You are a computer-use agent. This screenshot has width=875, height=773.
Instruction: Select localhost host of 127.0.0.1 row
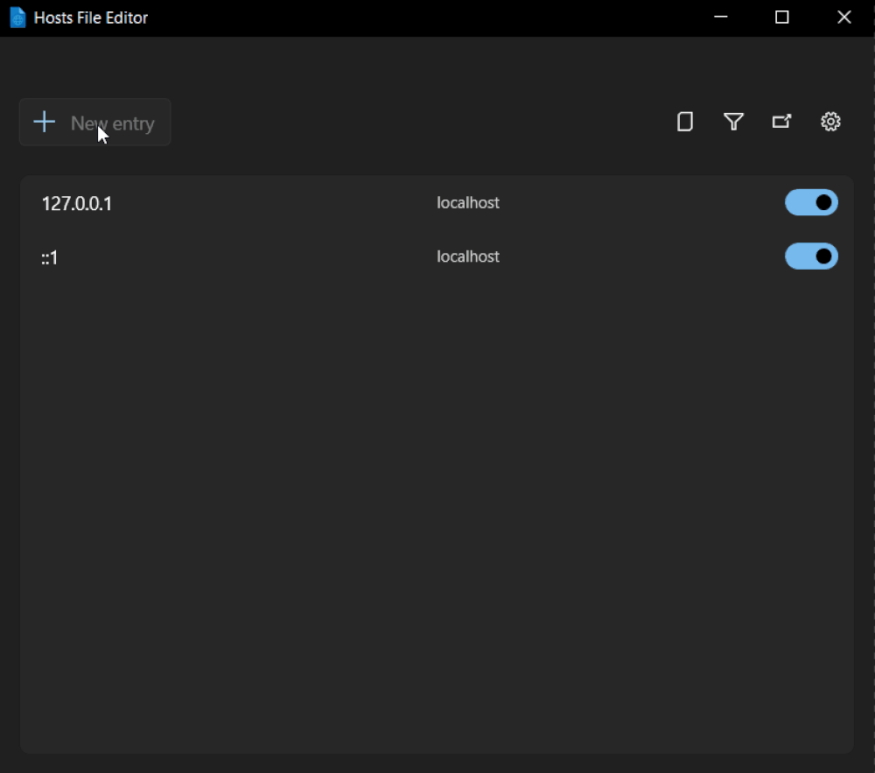467,202
